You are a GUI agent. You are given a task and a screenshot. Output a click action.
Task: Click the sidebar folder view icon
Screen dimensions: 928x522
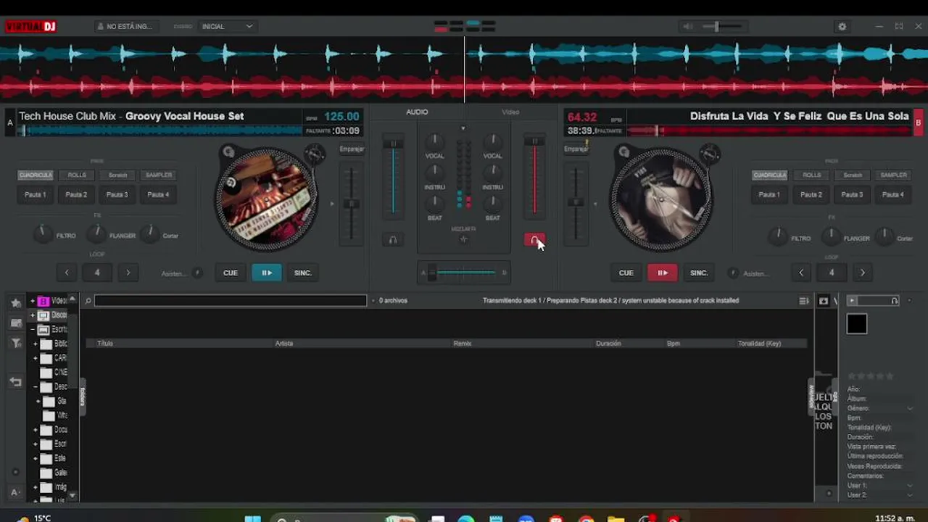[x=16, y=323]
